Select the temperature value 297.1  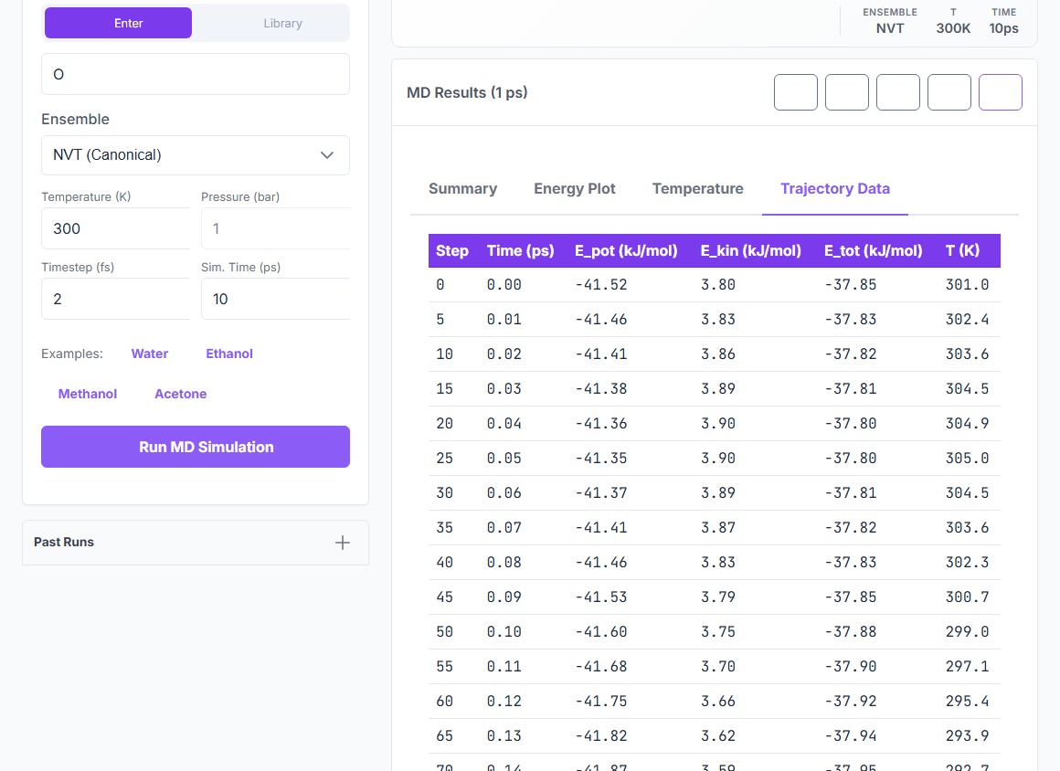967,666
